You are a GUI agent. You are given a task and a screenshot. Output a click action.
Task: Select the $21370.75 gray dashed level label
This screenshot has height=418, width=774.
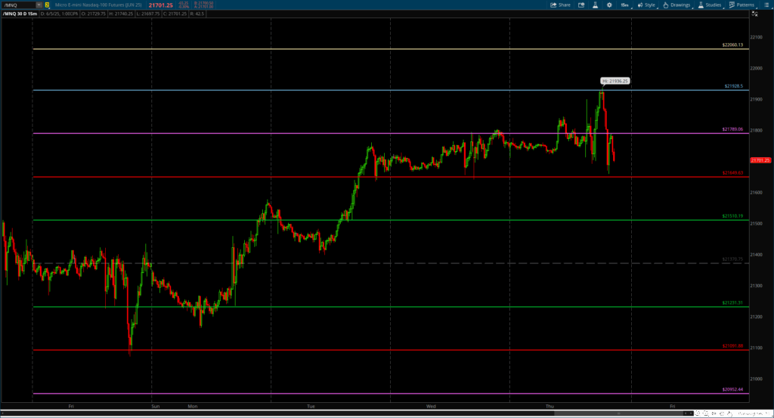click(732, 259)
